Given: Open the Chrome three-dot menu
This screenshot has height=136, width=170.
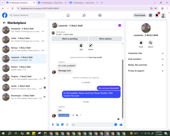Looking at the screenshot, I should [x=167, y=8].
